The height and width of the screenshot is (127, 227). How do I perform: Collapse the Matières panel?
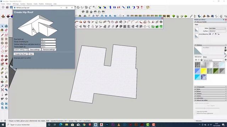pos(210,45)
